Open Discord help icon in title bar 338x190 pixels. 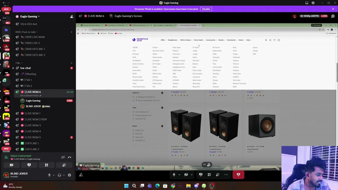tap(313, 3)
